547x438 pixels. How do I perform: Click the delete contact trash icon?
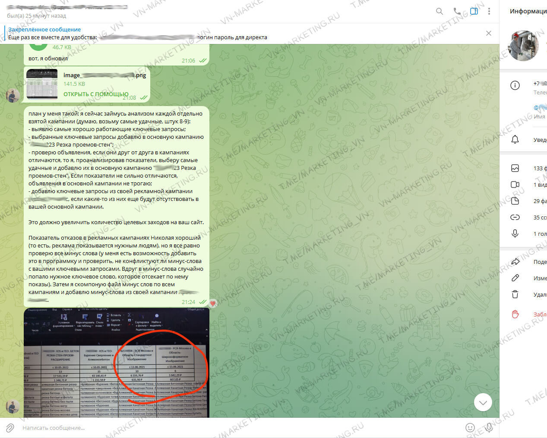tap(515, 294)
